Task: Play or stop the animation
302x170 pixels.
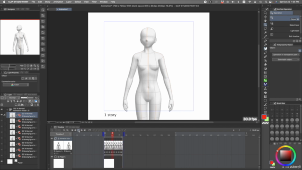Action: [x=79, y=130]
